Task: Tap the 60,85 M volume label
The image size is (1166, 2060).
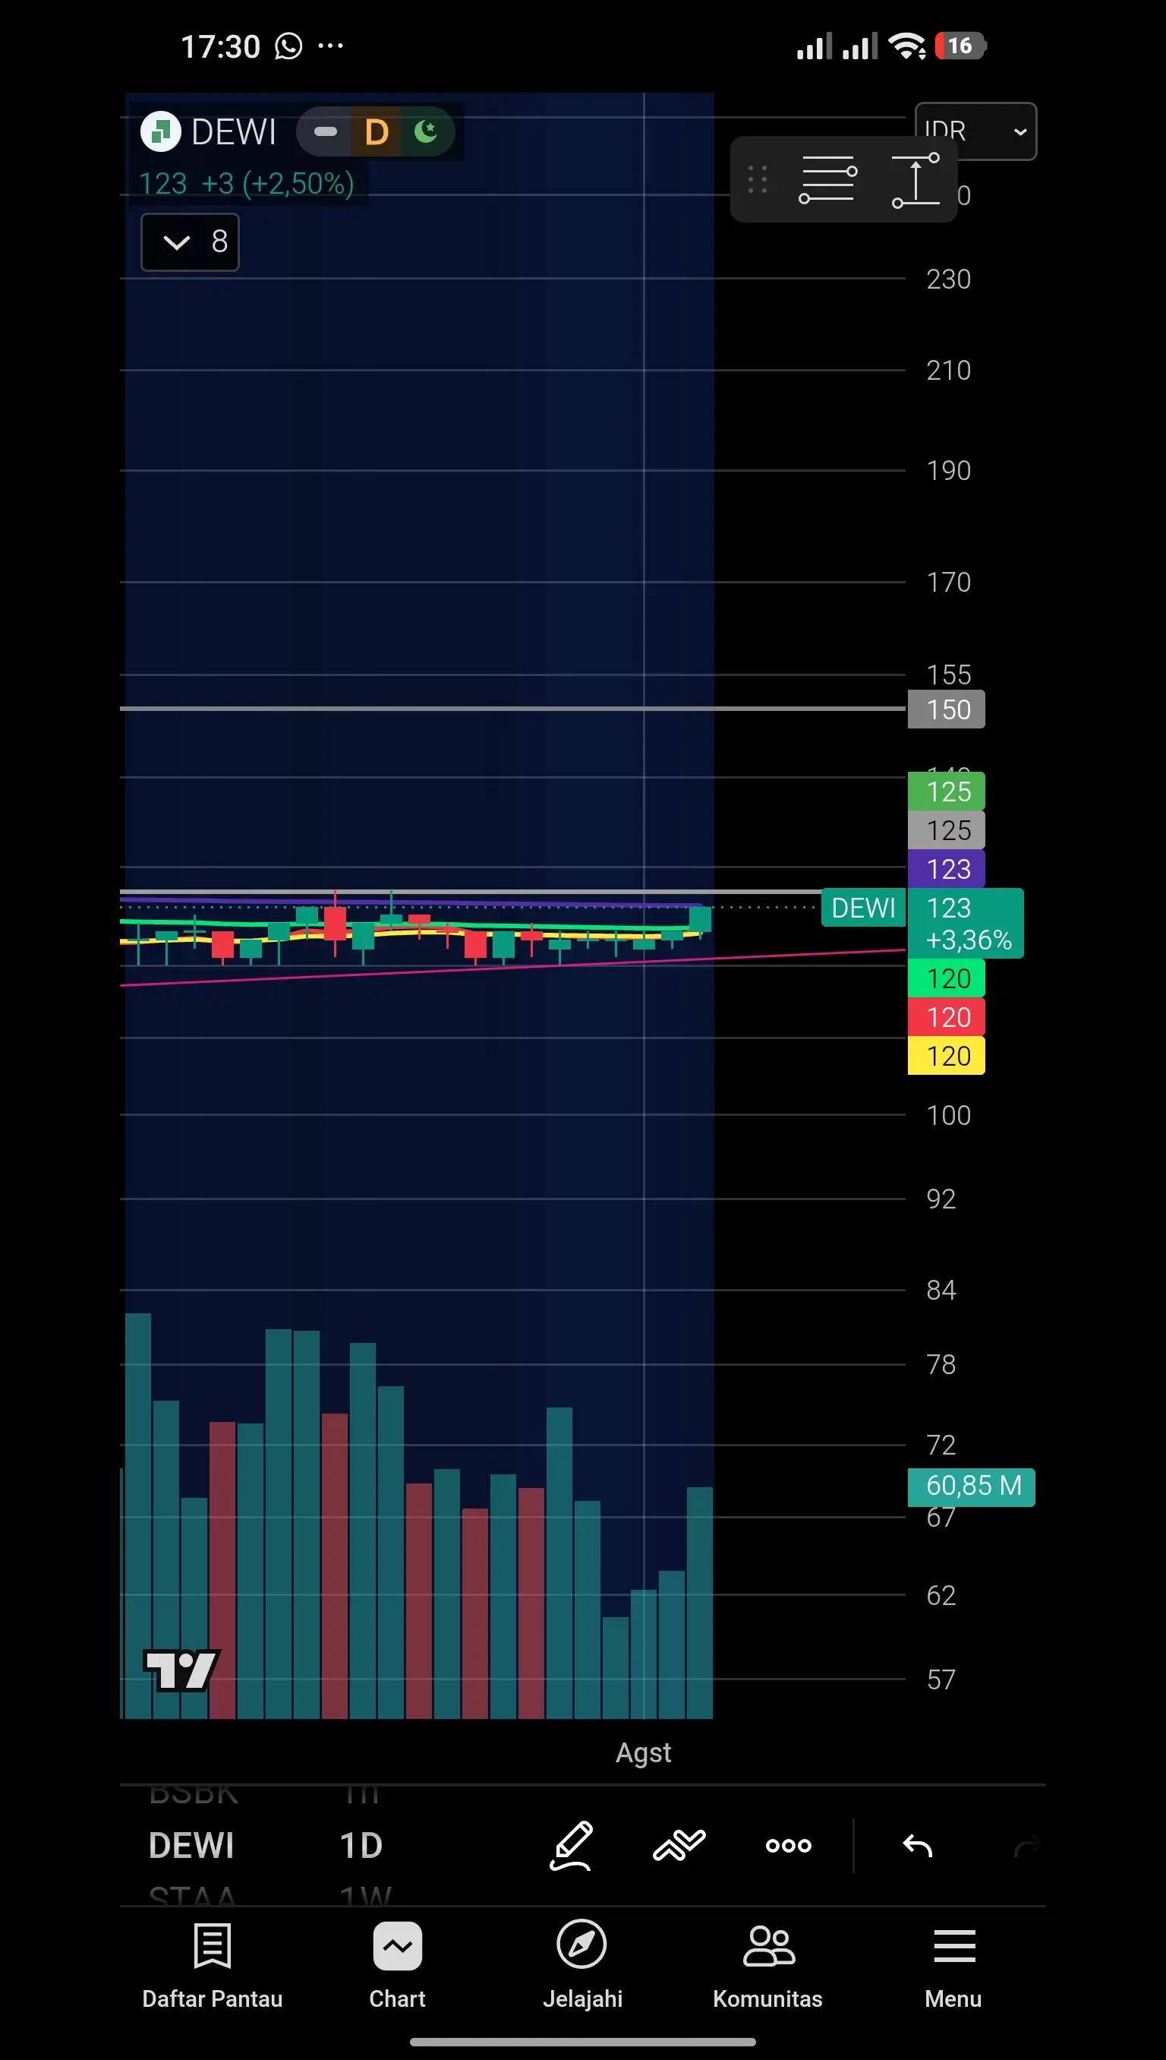Action: pyautogui.click(x=971, y=1487)
